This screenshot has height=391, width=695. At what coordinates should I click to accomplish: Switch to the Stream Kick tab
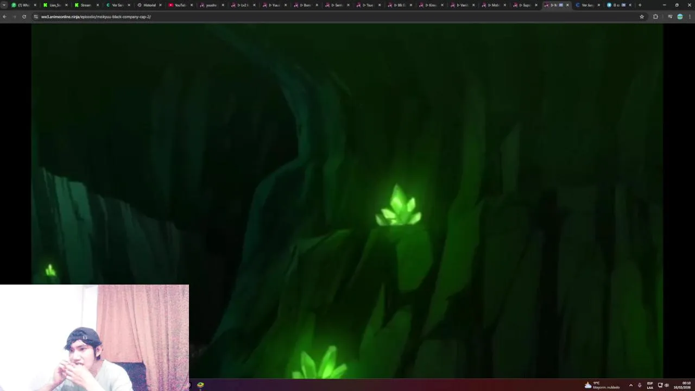point(86,5)
